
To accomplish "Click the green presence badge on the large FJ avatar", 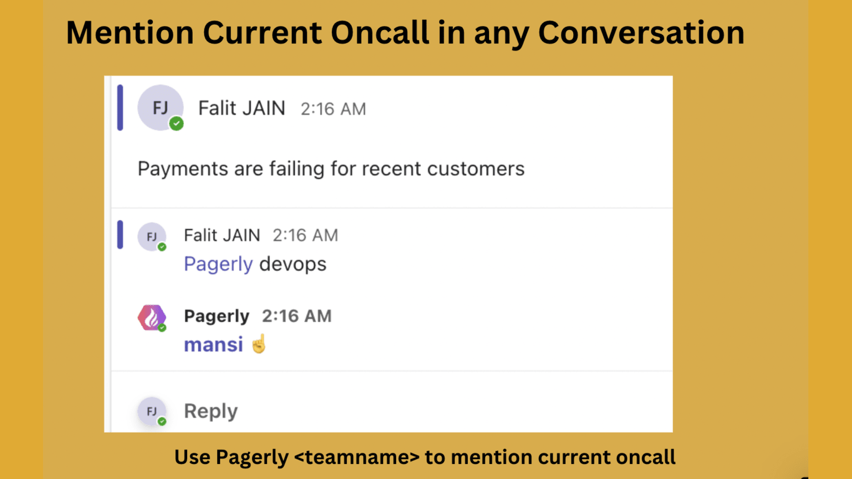I will coord(177,123).
